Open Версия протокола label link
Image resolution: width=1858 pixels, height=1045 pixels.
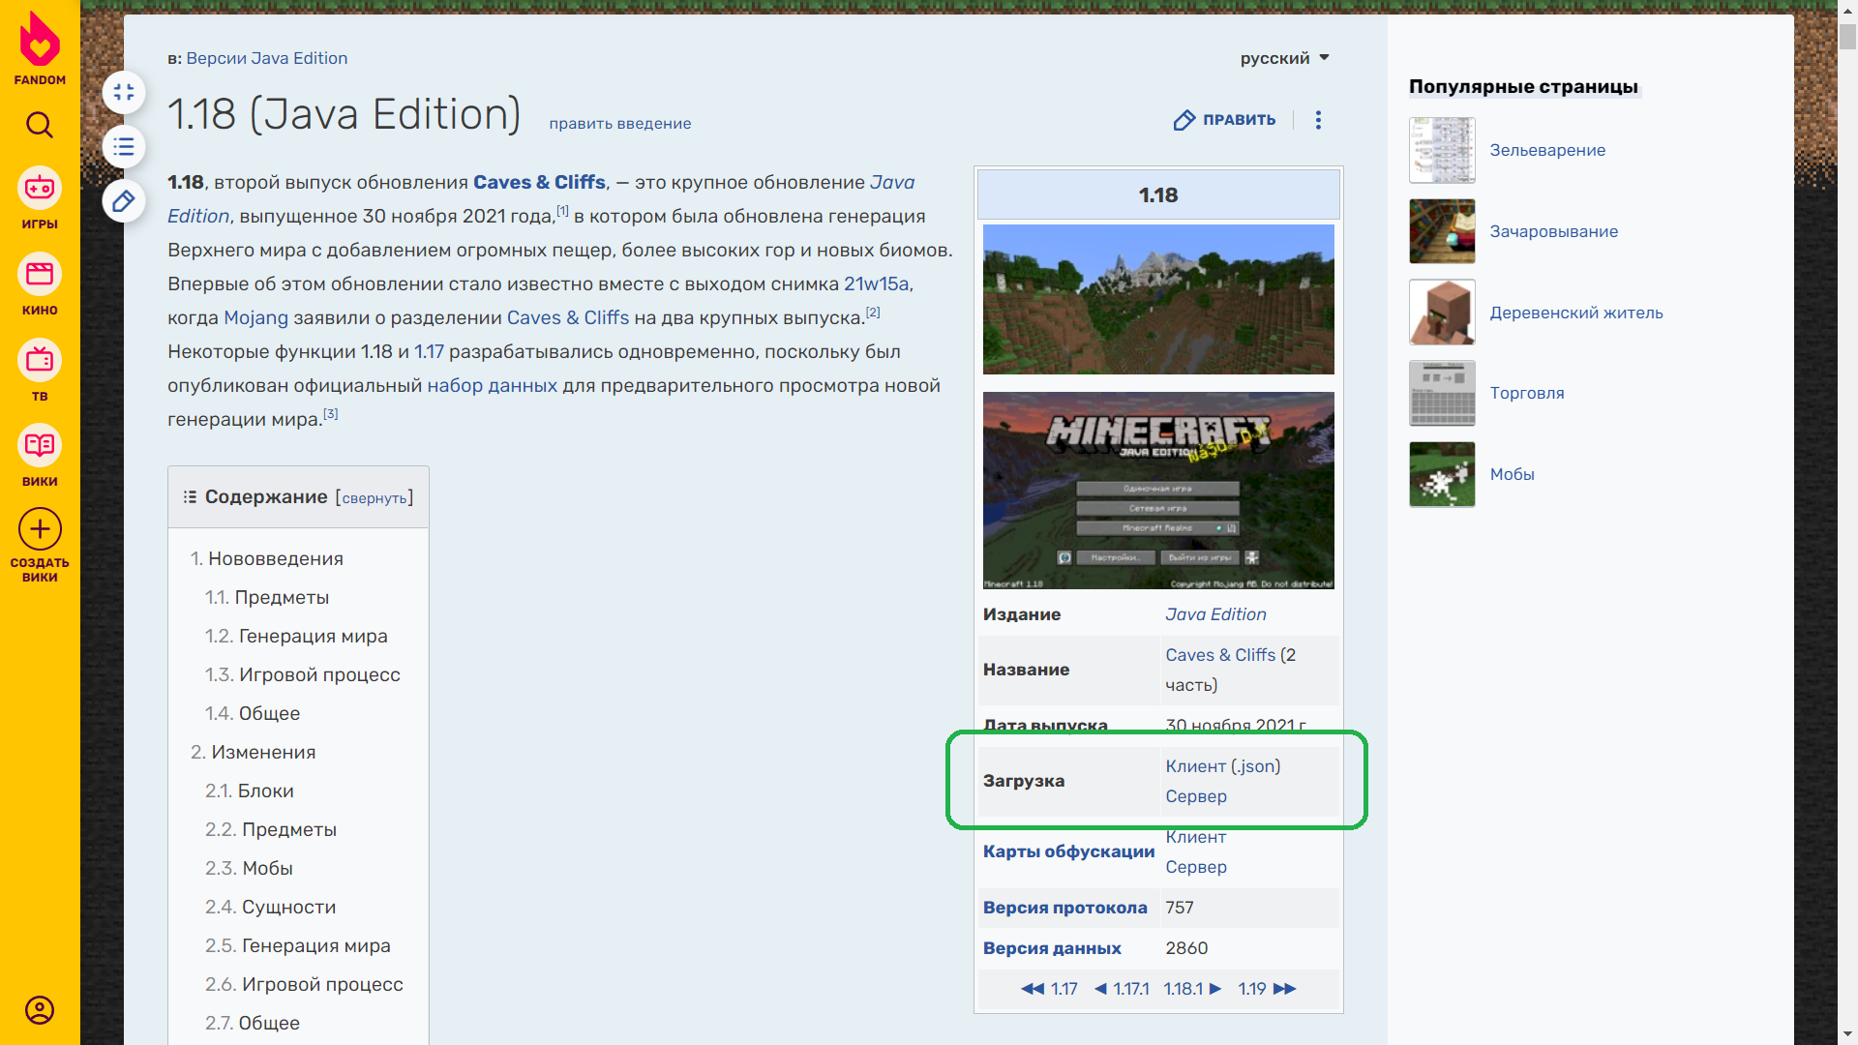(x=1064, y=908)
